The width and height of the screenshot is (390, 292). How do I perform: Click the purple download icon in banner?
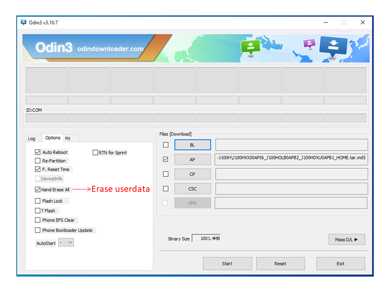coord(309,44)
